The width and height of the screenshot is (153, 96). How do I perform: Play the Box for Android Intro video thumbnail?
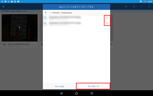coord(20,28)
